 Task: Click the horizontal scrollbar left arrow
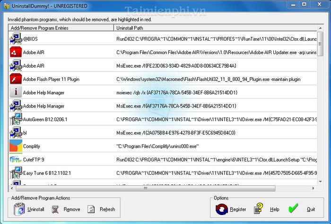pyautogui.click(x=12, y=188)
